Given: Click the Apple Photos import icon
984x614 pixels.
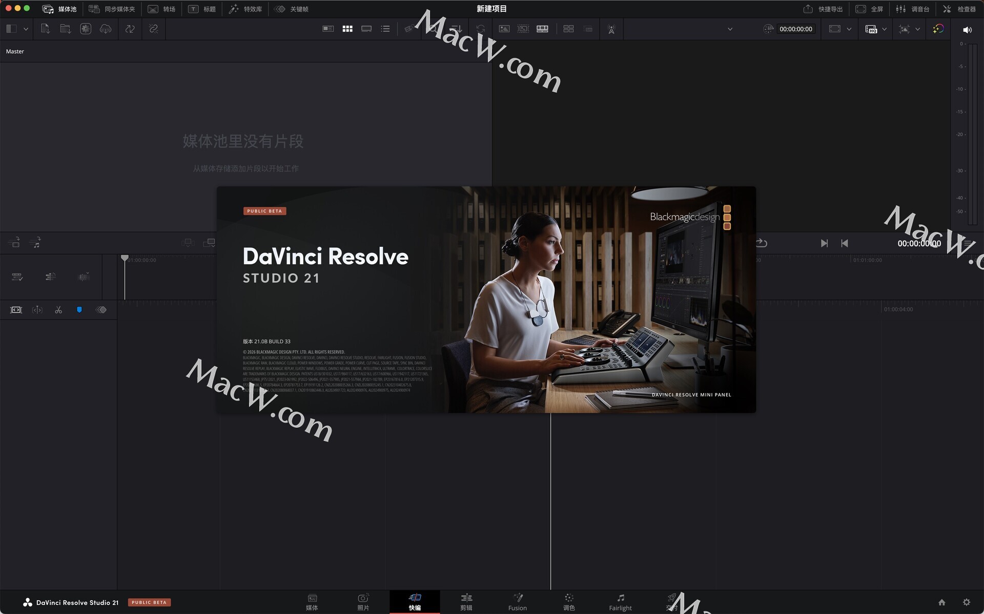Looking at the screenshot, I should pos(86,29).
